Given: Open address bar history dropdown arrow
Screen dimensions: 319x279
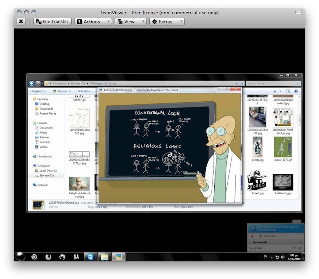Looking at the screenshot, I should coord(236,83).
